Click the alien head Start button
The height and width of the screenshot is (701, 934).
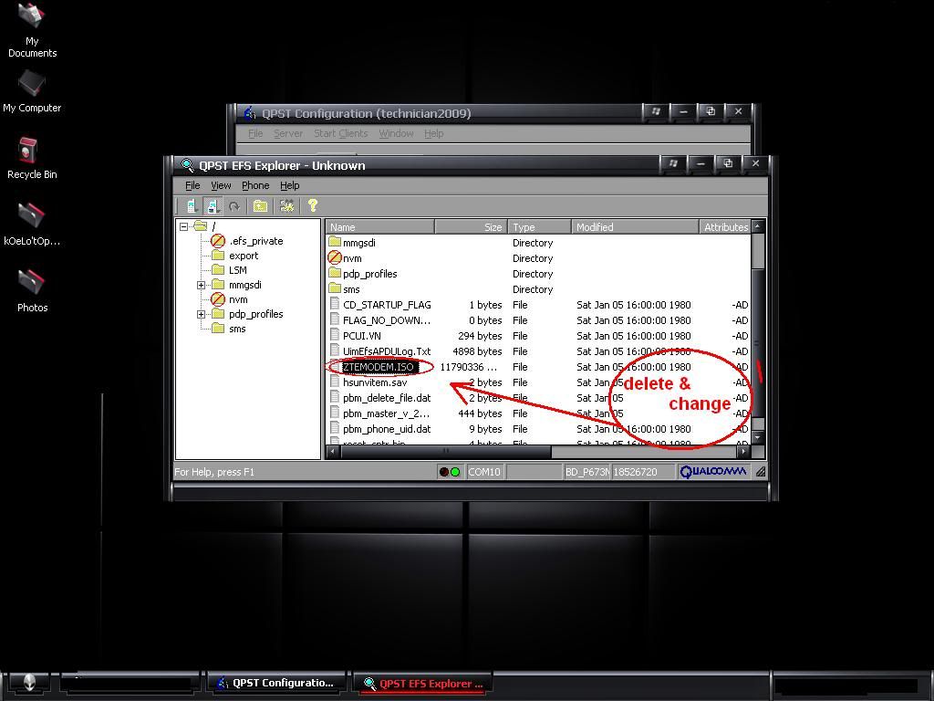coord(28,683)
